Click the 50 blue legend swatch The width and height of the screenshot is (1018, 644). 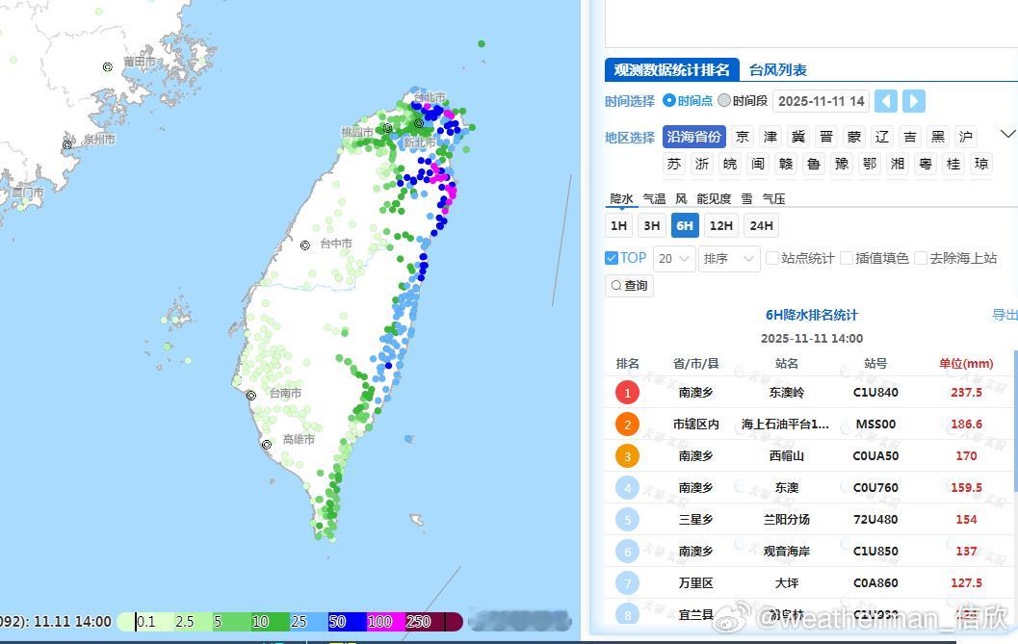click(347, 622)
